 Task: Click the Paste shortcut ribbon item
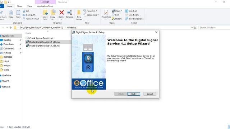point(31,19)
